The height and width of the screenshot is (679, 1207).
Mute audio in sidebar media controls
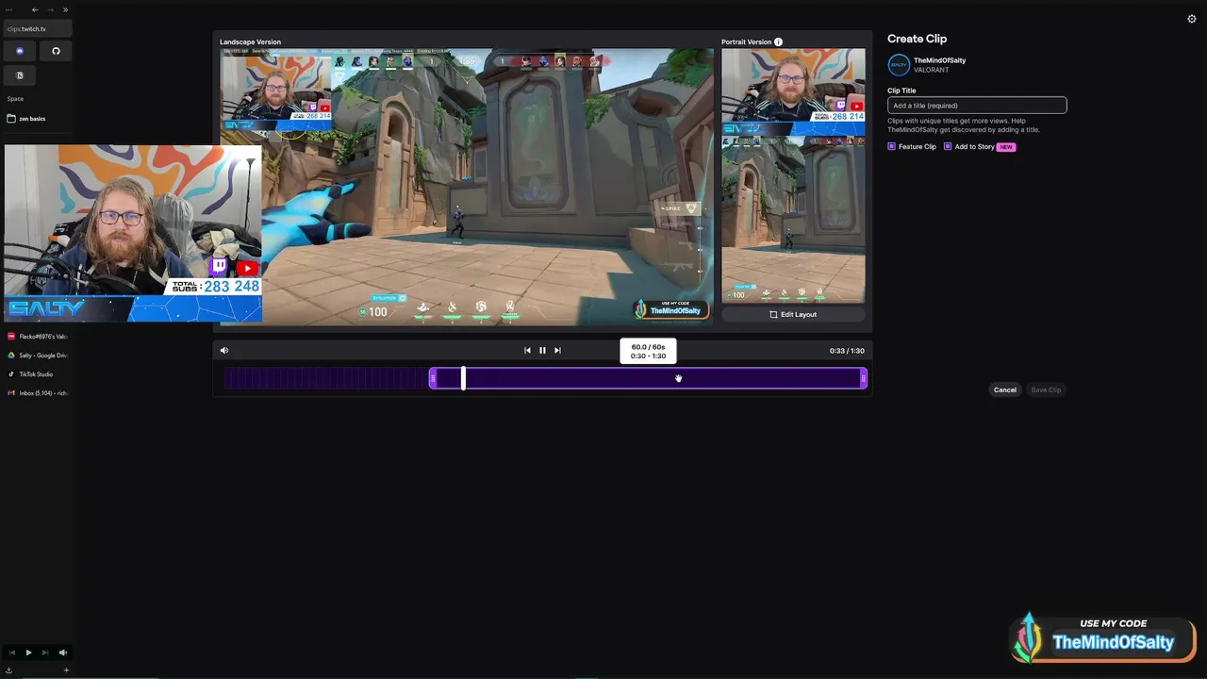(x=63, y=653)
